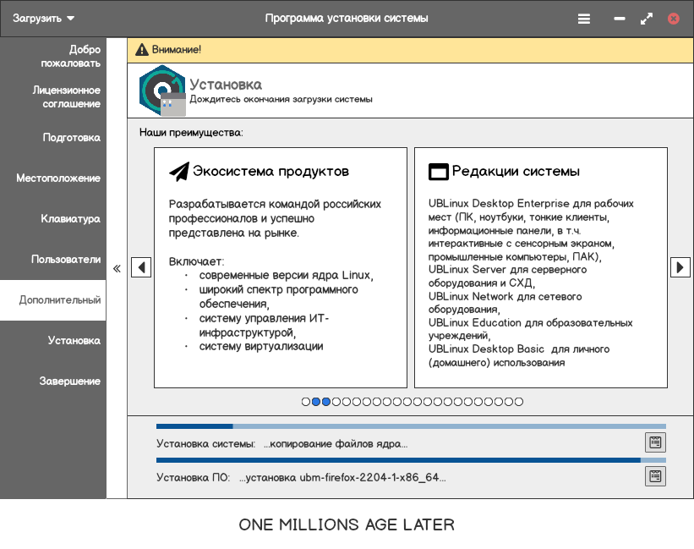Viewport: 694px width, 549px height.
Task: Minimize the installer window
Action: click(620, 19)
